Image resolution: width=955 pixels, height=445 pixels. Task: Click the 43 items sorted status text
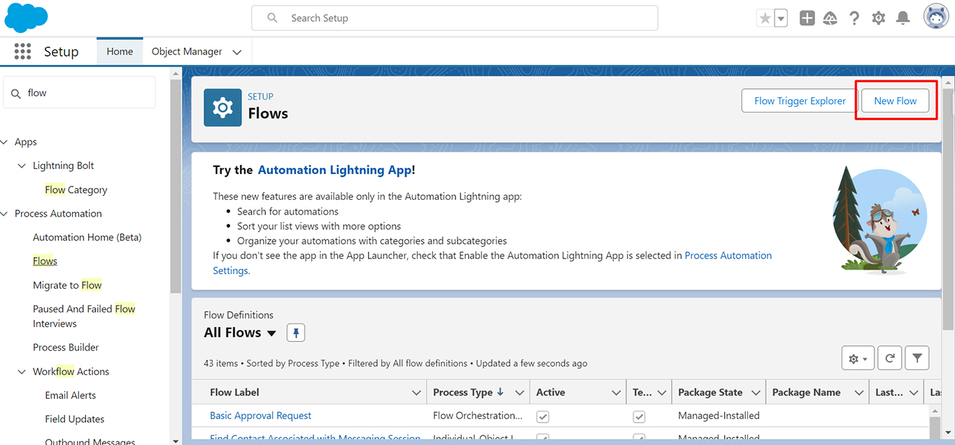pyautogui.click(x=395, y=363)
